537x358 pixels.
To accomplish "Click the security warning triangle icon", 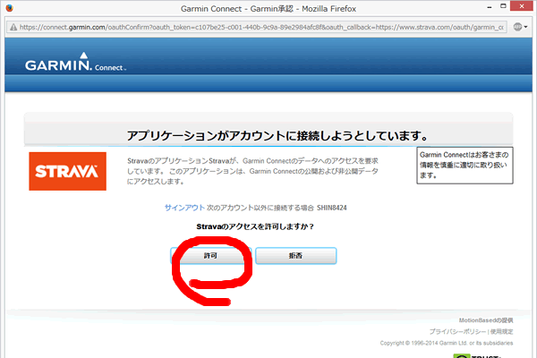I will tap(13, 27).
